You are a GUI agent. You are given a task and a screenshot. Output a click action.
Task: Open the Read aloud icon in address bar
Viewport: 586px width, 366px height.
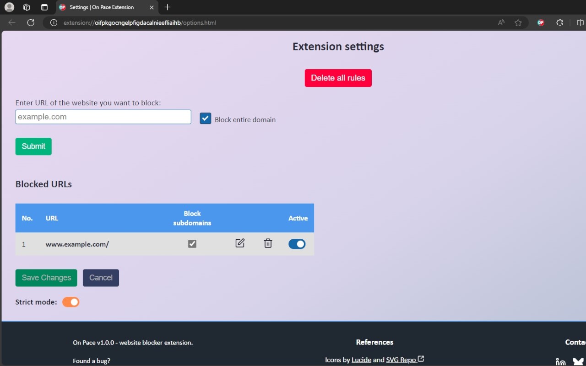click(x=501, y=22)
